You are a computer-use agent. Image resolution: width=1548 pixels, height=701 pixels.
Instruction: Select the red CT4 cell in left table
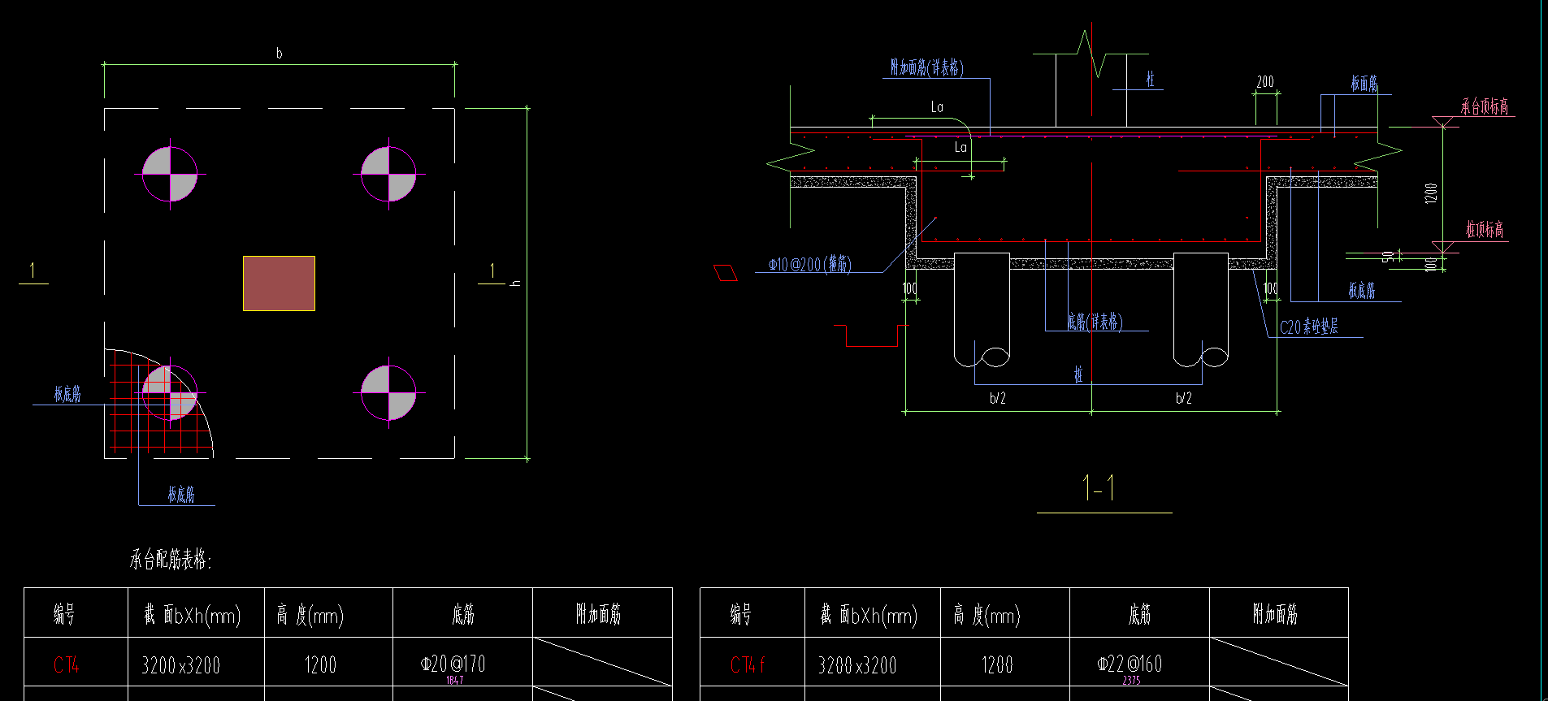click(x=67, y=665)
